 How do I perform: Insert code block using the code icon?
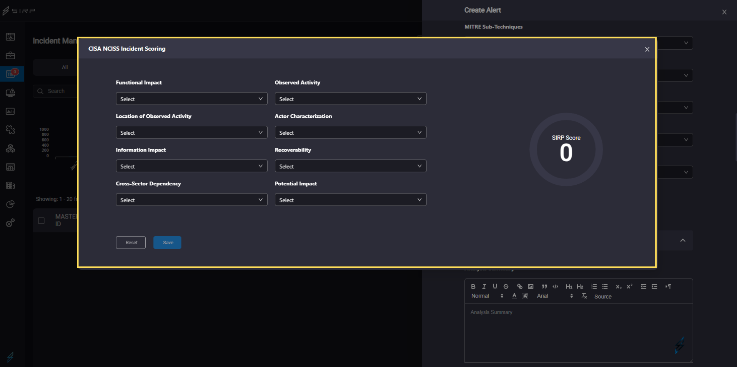[x=556, y=287]
